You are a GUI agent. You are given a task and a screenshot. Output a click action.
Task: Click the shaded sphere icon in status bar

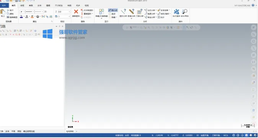246,135
